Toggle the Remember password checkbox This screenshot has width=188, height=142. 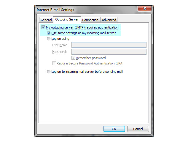pyautogui.click(x=73, y=58)
